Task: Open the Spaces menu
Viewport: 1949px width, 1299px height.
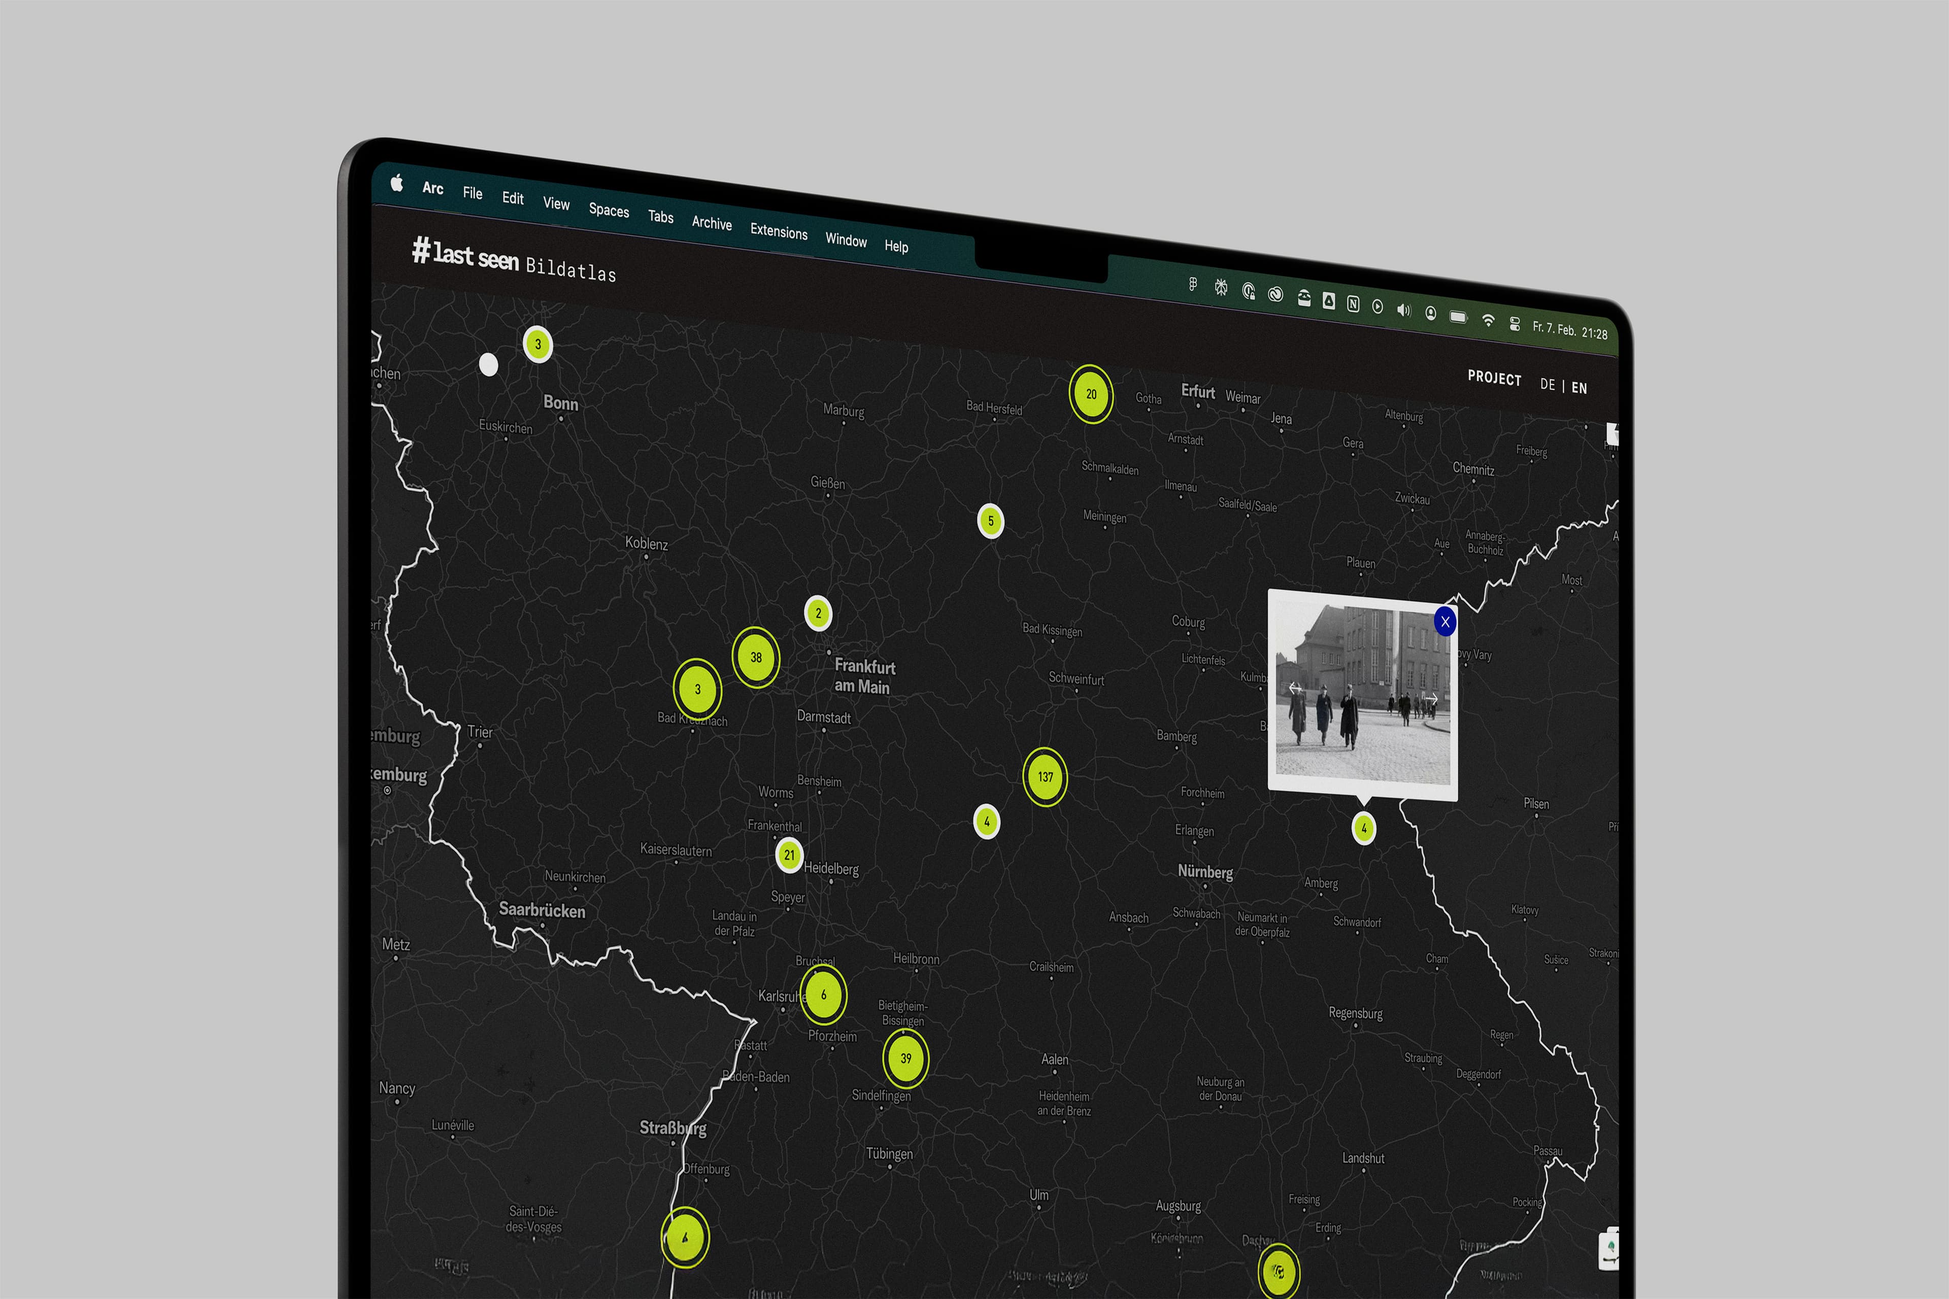Action: [609, 211]
